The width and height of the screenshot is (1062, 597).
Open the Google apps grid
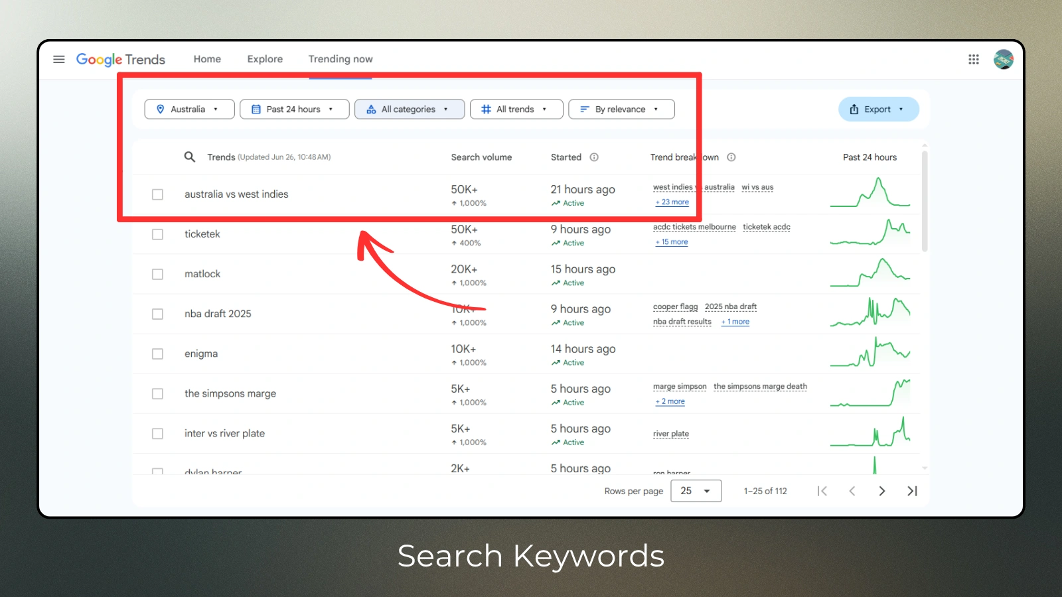(974, 59)
